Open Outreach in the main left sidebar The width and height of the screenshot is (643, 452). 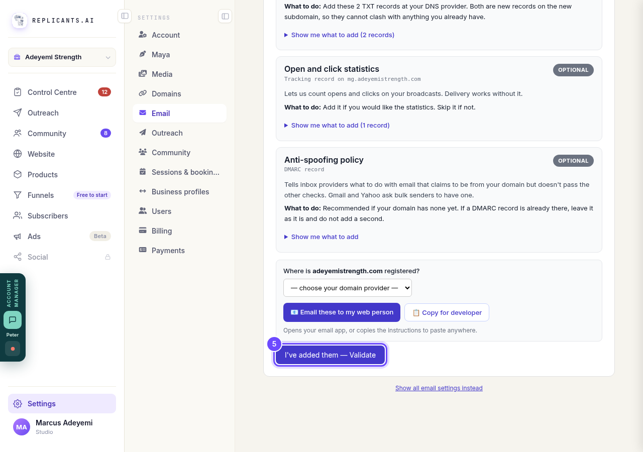point(62,112)
